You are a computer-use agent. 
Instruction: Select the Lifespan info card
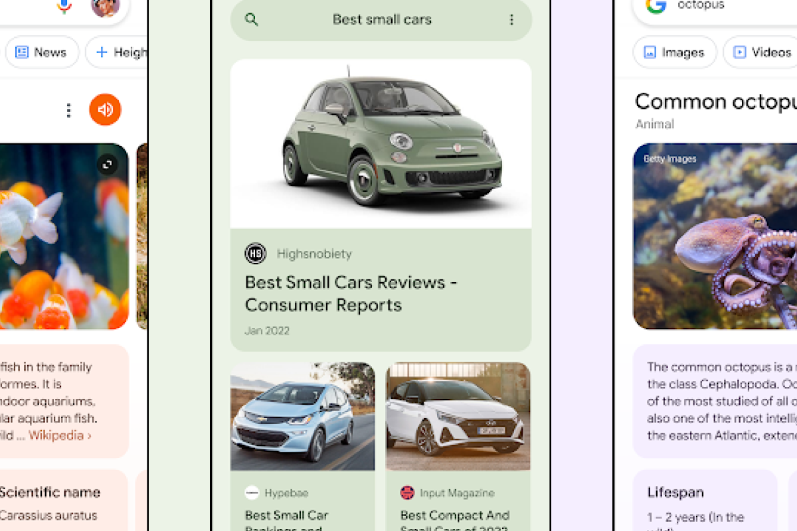pyautogui.click(x=705, y=500)
